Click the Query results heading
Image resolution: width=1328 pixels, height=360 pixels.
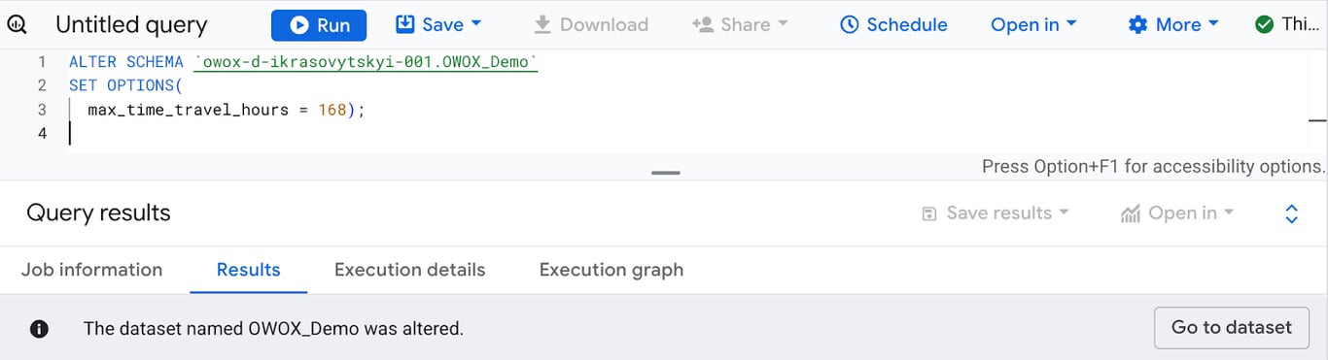(x=98, y=213)
